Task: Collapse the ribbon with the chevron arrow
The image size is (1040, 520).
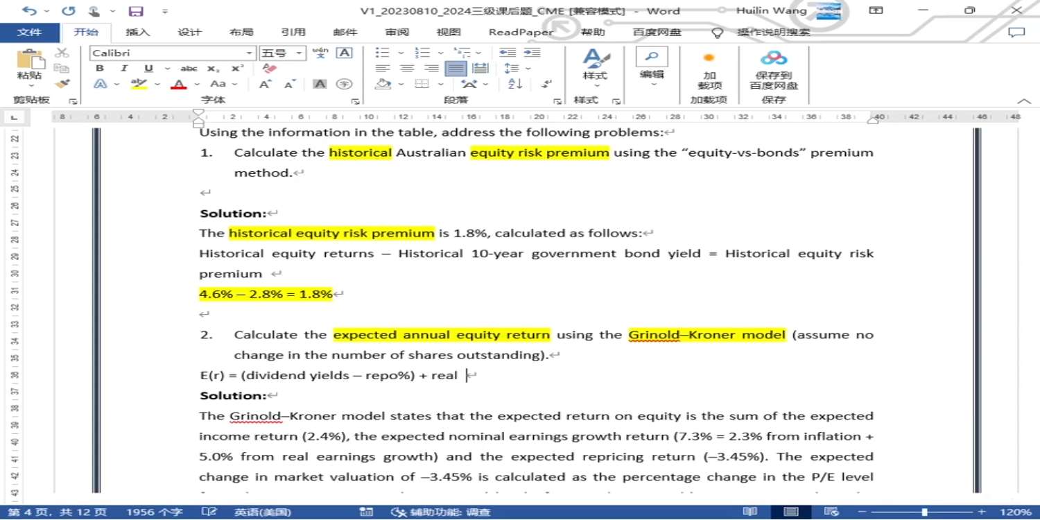Action: (1024, 101)
